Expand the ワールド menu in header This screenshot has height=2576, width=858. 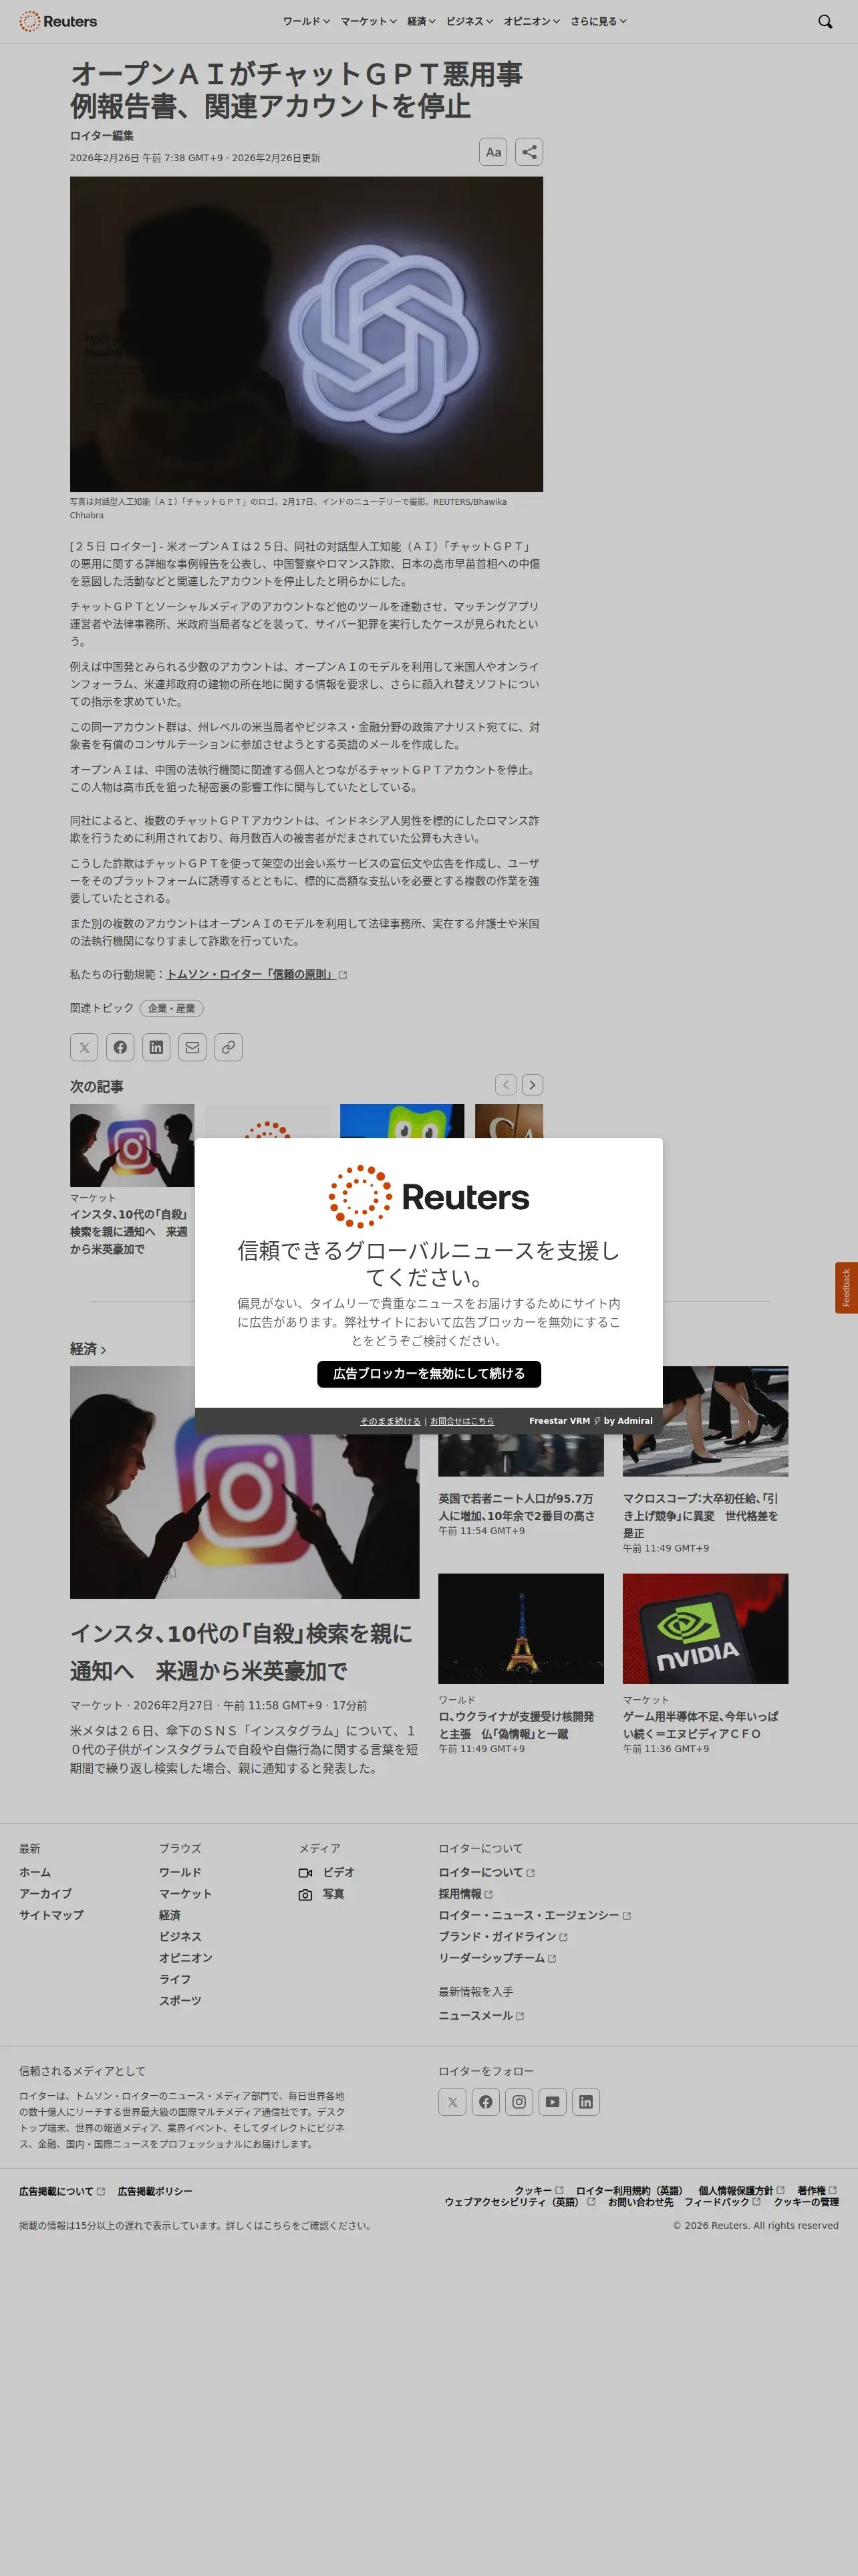click(305, 21)
